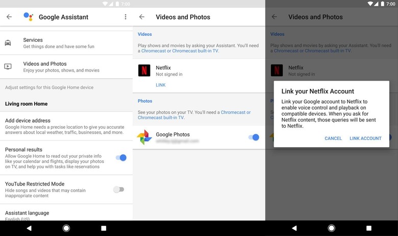Tap the Google Photos pinwheel icon
This screenshot has height=236, width=398.
[x=144, y=137]
